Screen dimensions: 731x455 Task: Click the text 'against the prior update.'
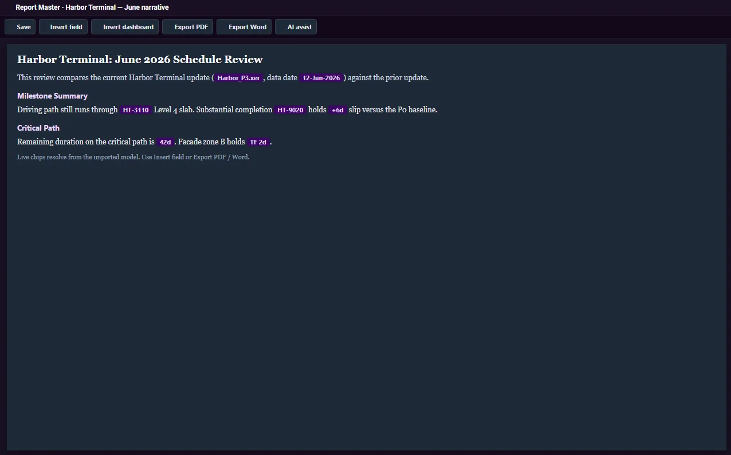coord(388,77)
